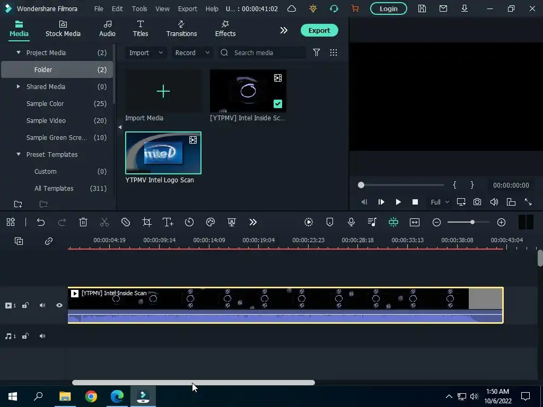
Task: Open the timeline layout grid icon
Action: pyautogui.click(x=11, y=222)
